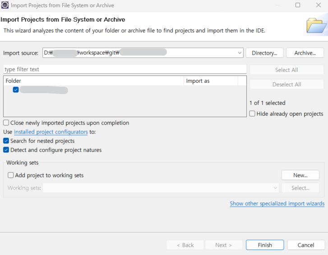328x255 pixels.
Task: Click the folder wizard banner icon
Action: pyautogui.click(x=316, y=25)
